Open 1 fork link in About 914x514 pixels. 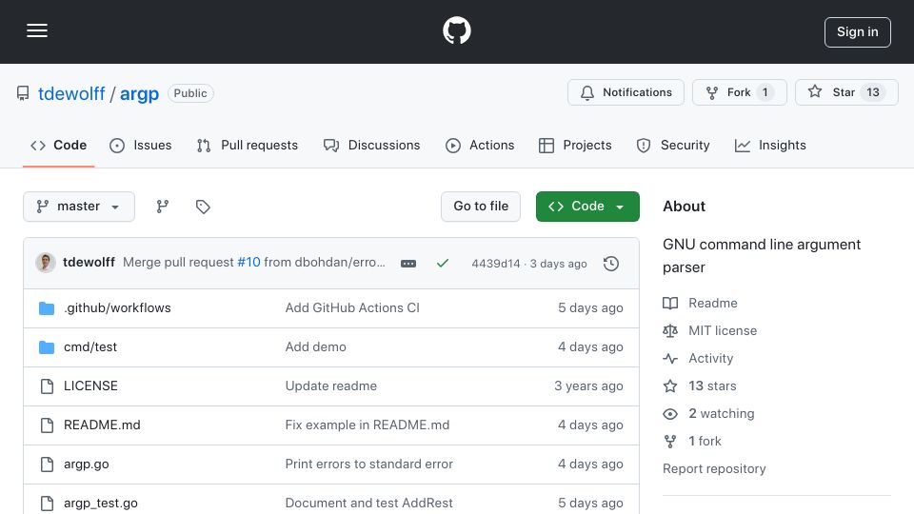[x=692, y=441]
